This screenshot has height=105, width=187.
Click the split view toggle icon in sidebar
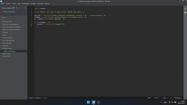22,8
